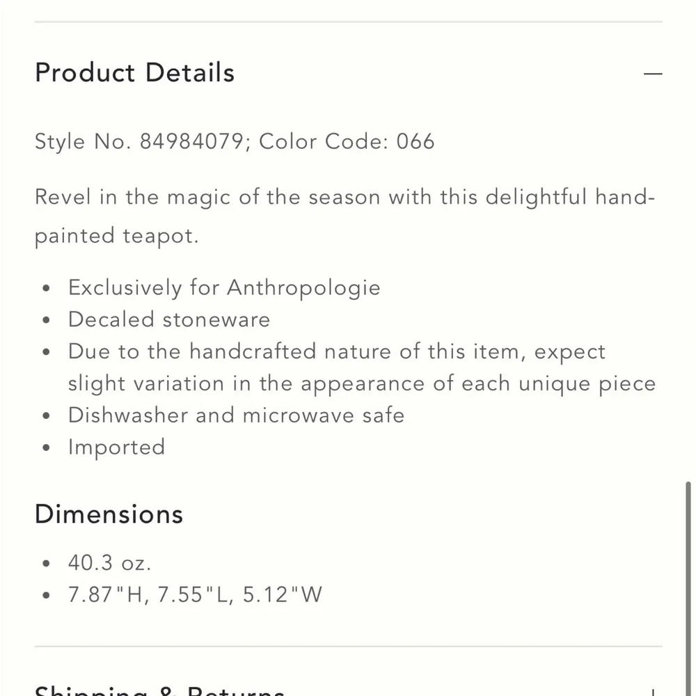The width and height of the screenshot is (696, 696).
Task: Click the Dimensions subheading
Action: click(x=109, y=514)
